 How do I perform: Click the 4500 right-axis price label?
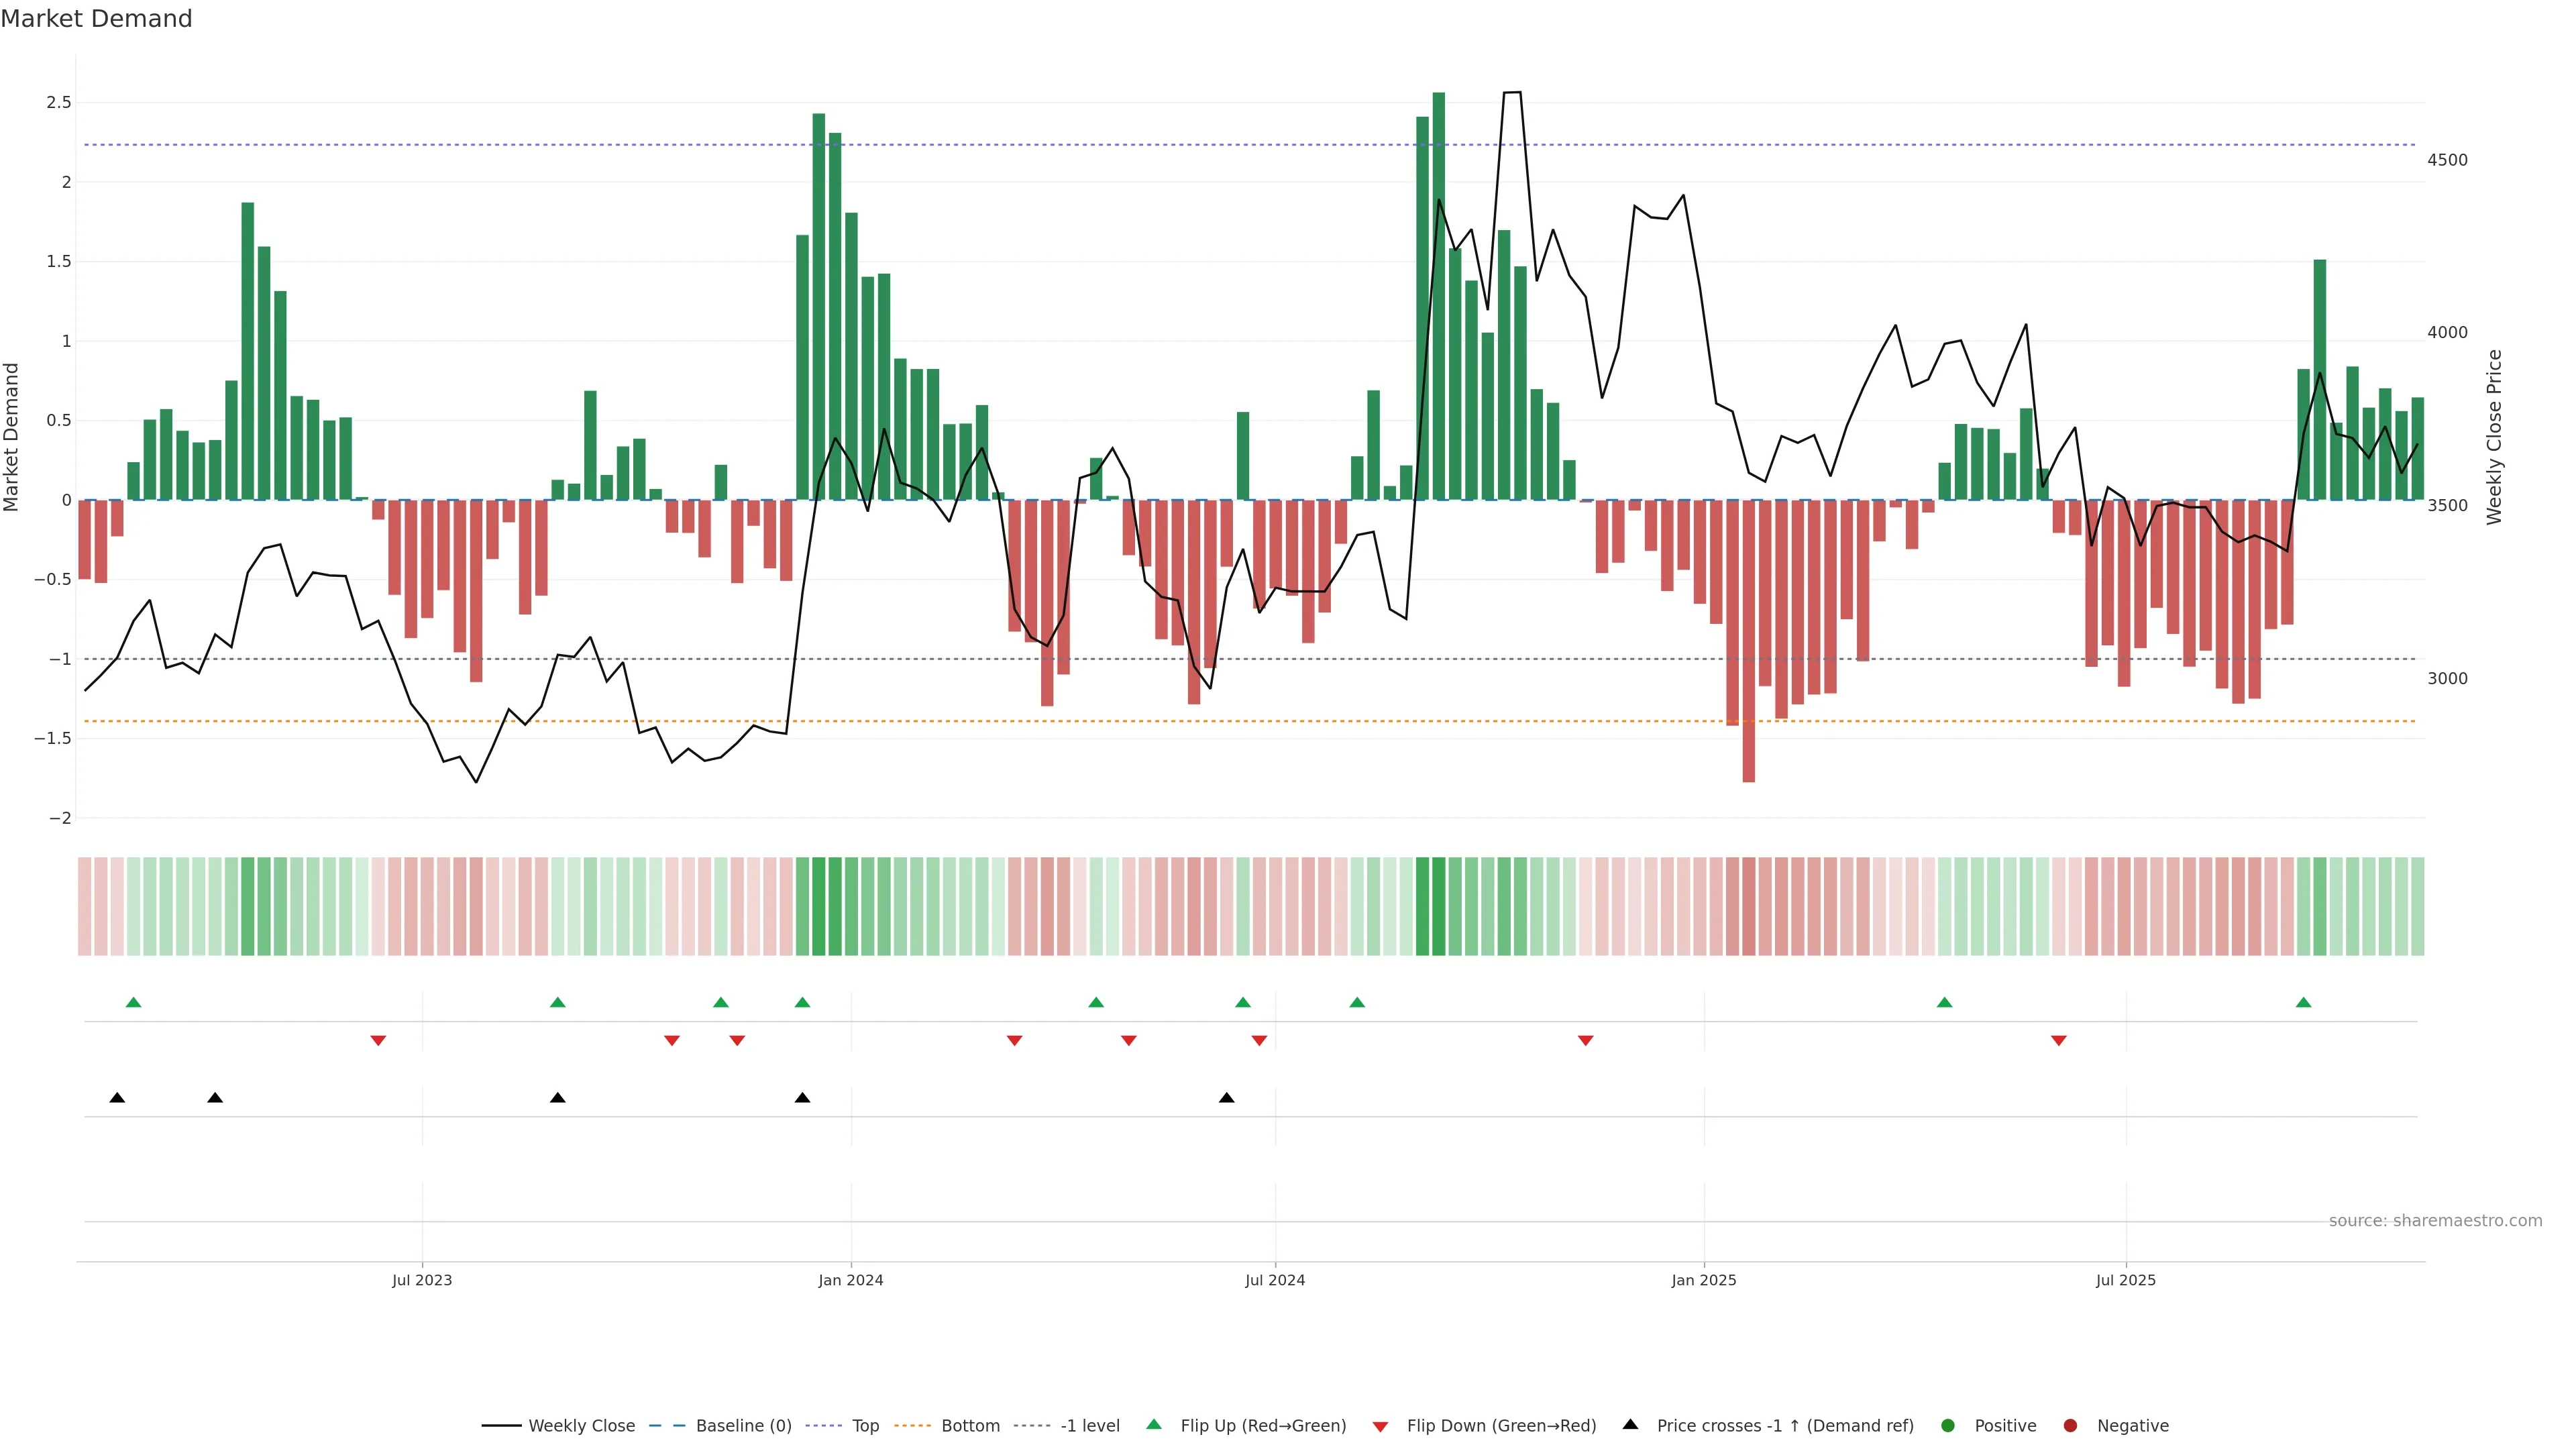(2447, 160)
